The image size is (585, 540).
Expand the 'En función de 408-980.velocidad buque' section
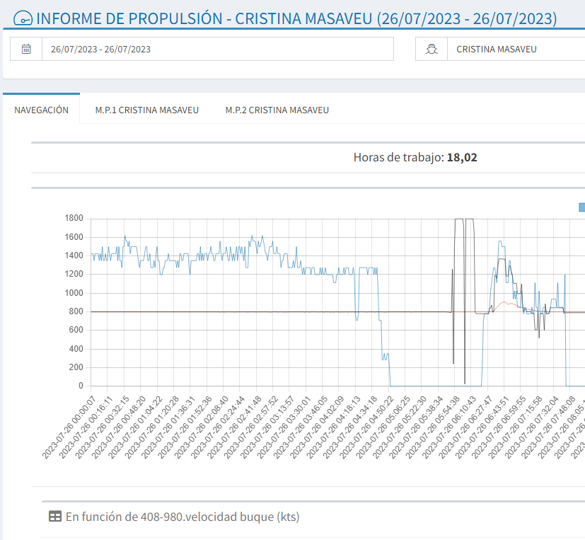click(183, 517)
